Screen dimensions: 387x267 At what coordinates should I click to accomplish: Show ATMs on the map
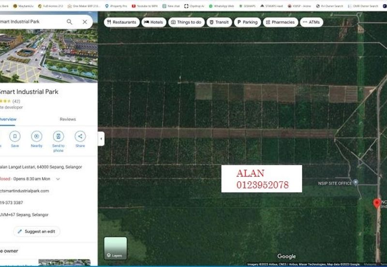click(312, 22)
